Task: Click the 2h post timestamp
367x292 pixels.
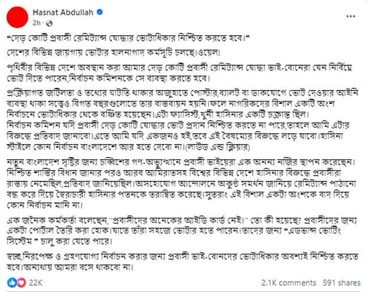Action: point(36,23)
